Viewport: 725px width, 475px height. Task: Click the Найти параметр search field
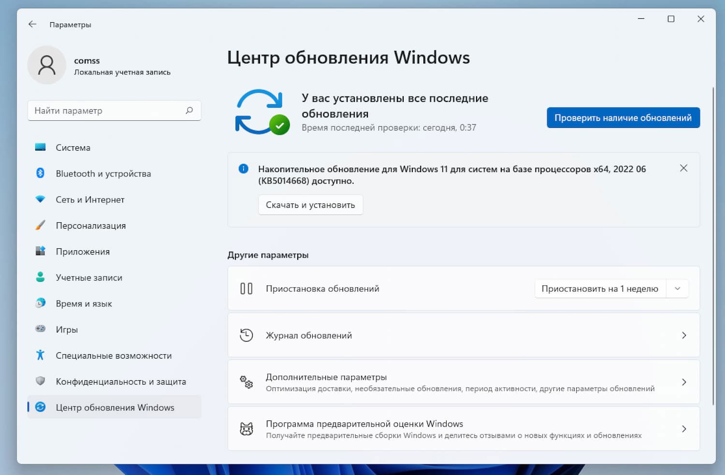tap(114, 111)
